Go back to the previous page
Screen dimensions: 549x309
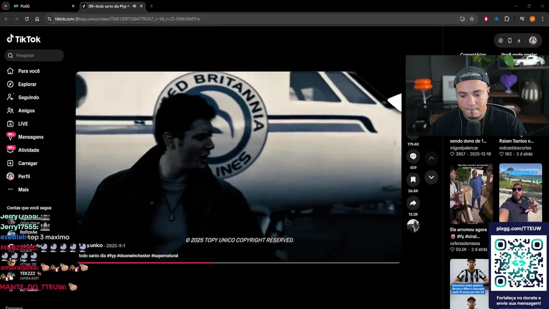[x=6, y=19]
